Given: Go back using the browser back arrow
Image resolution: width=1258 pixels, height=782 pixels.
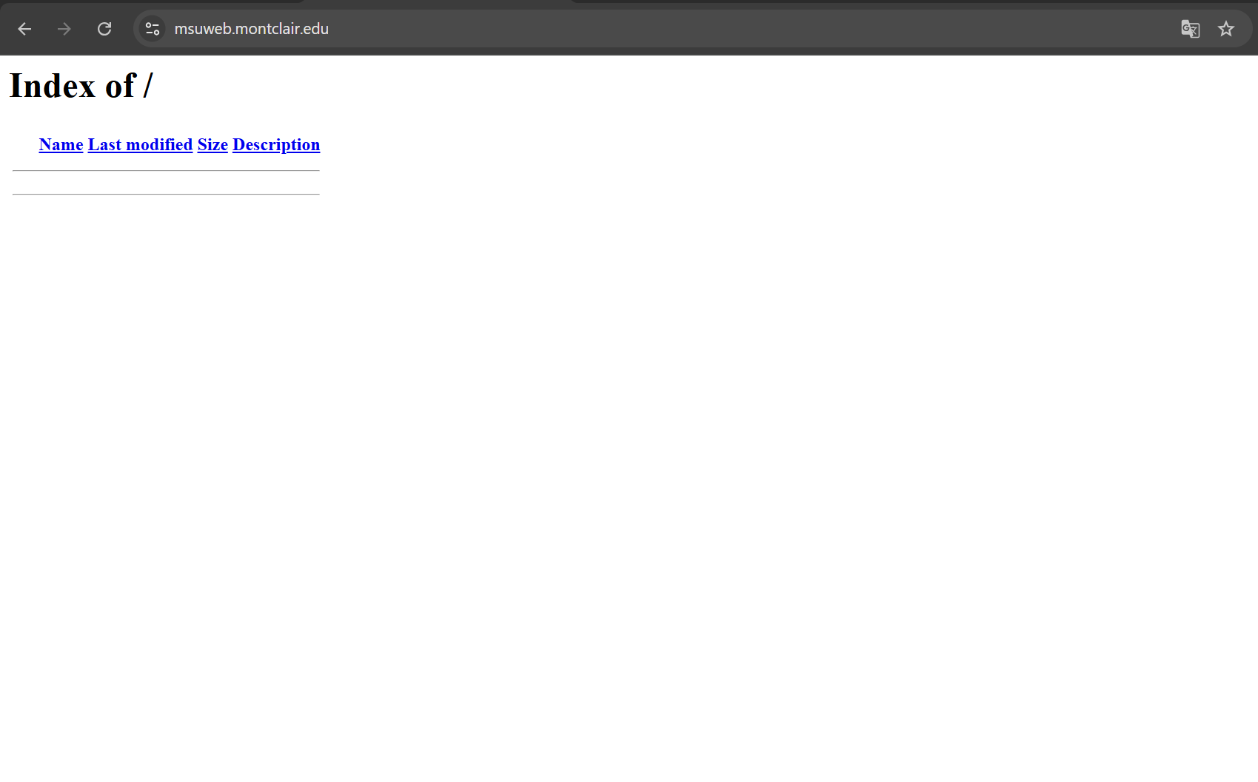Looking at the screenshot, I should point(24,29).
